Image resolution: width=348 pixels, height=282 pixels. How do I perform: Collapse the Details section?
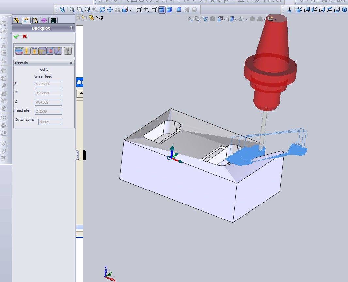71,63
